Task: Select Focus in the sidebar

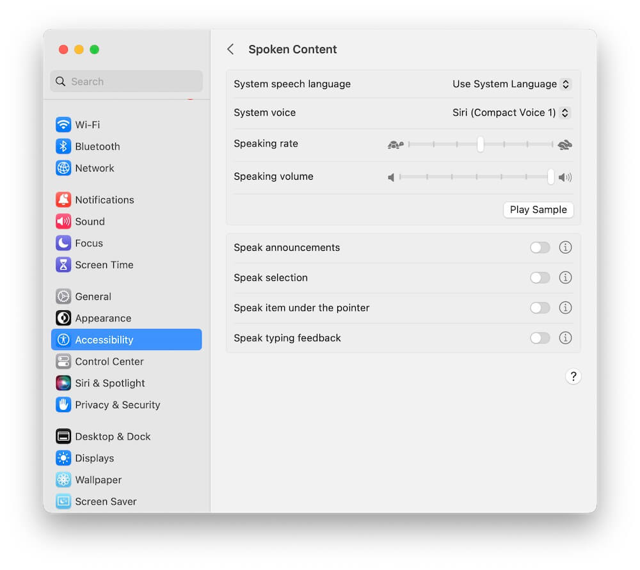Action: (127, 242)
